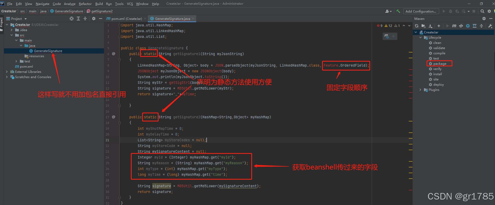Click fold toggle beside line 18 brace
Screen dimensions: 495x205
(x=119, y=123)
